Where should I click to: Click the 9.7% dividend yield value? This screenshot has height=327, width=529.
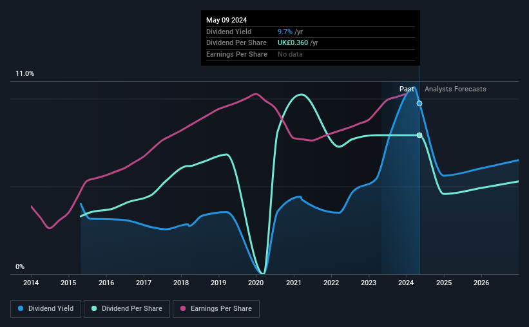pos(285,32)
